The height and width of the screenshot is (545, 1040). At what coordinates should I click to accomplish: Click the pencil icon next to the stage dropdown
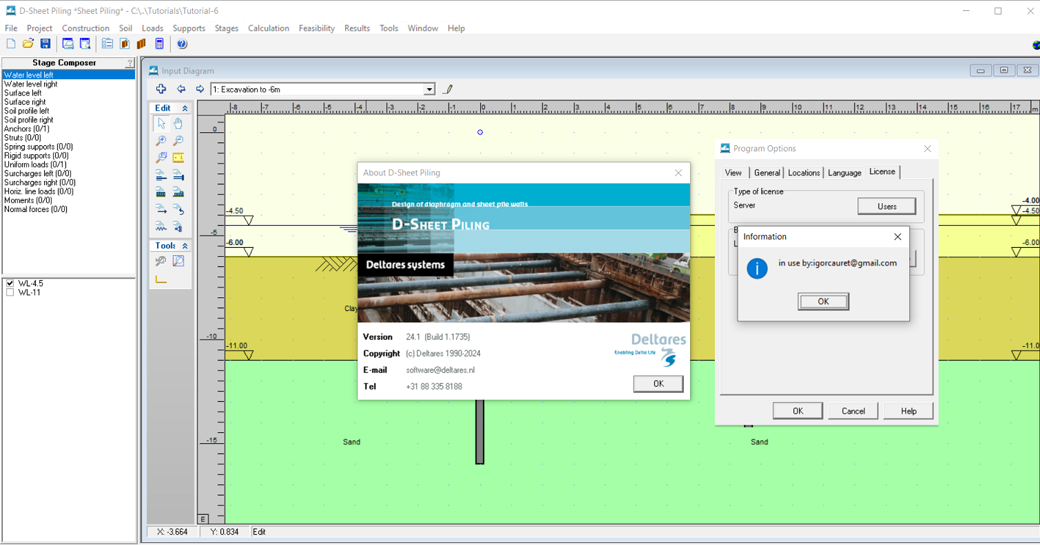coord(448,89)
